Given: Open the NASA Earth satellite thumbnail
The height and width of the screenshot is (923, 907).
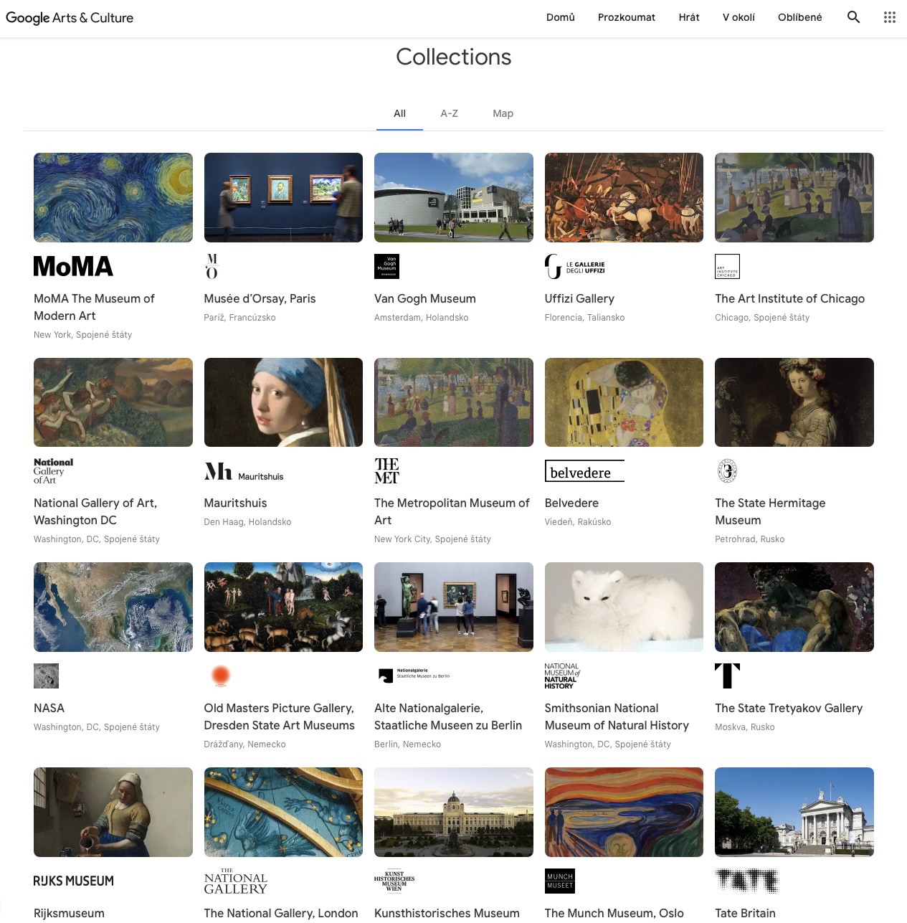Looking at the screenshot, I should (113, 607).
